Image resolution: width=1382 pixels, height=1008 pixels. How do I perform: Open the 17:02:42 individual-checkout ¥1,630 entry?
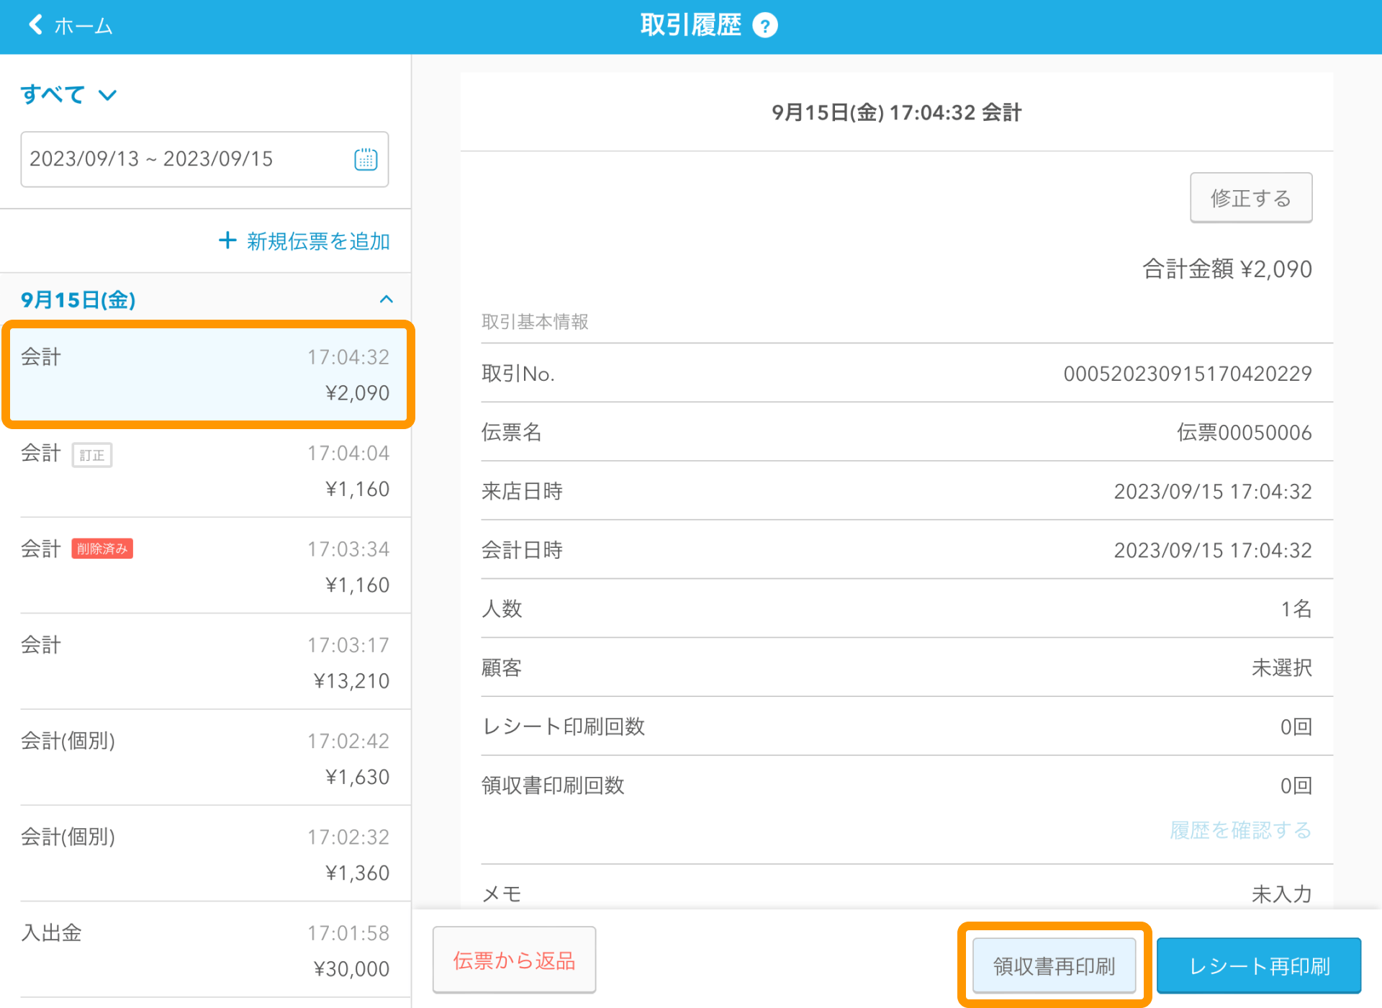pyautogui.click(x=205, y=758)
